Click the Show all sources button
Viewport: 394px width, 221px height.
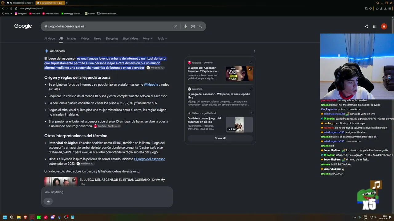[x=220, y=138]
